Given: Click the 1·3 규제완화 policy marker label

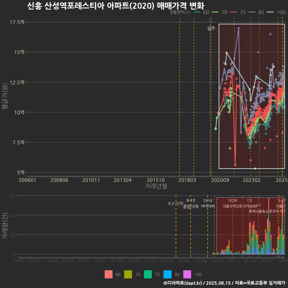Looking at the screenshot, I should [249, 203].
